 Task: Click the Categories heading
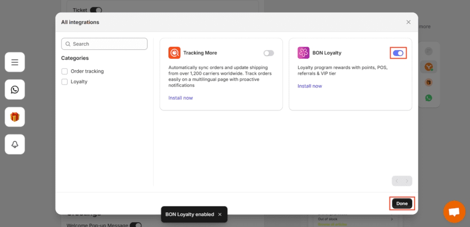point(75,58)
